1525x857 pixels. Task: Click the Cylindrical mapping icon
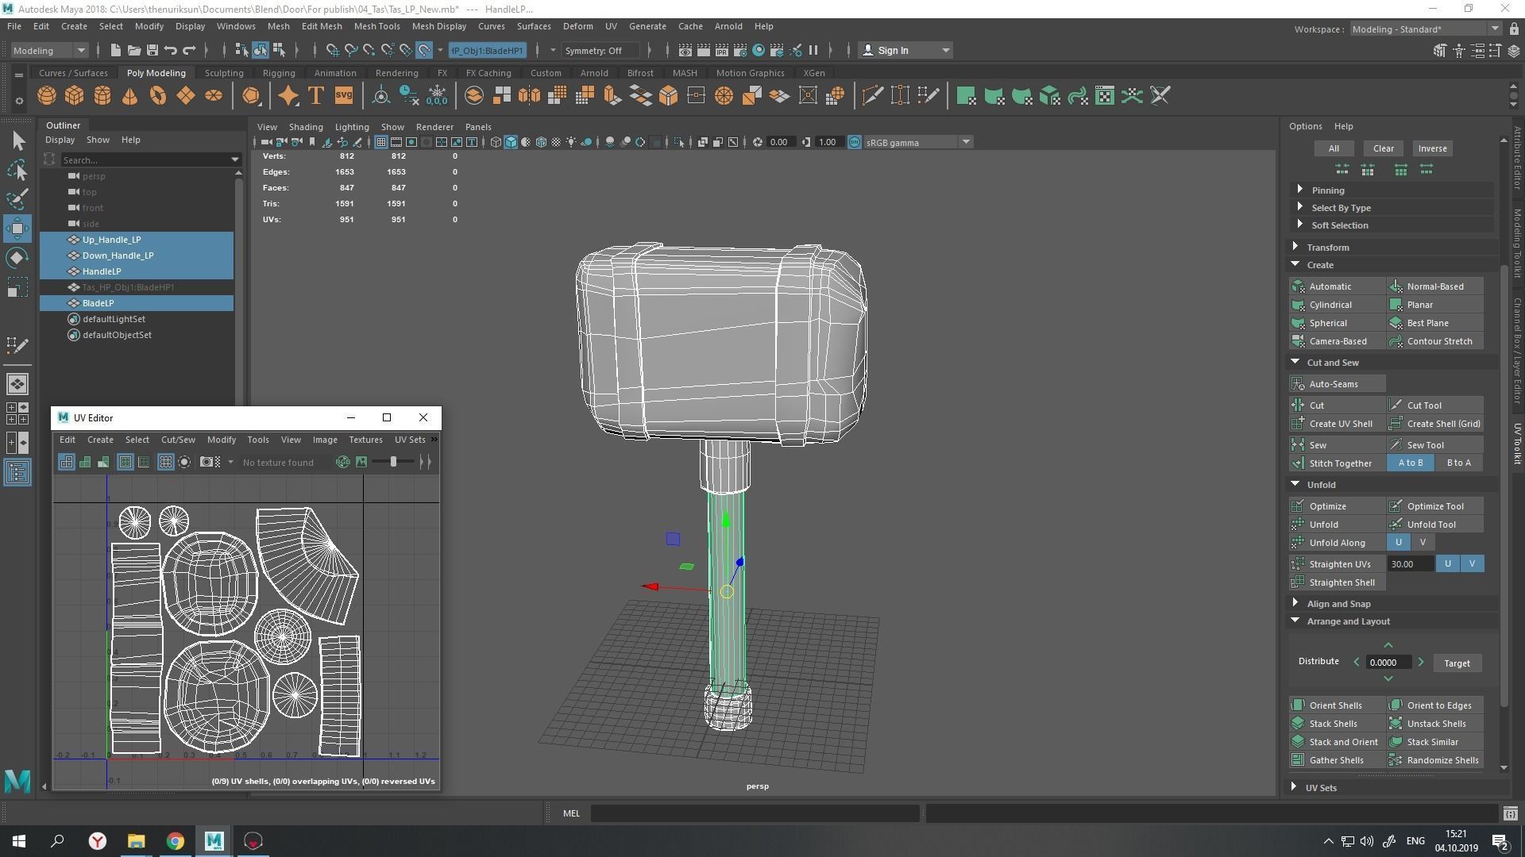tap(1298, 305)
